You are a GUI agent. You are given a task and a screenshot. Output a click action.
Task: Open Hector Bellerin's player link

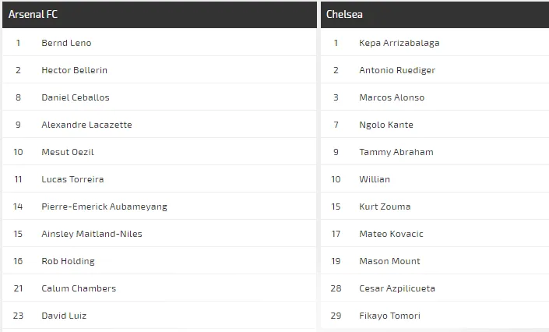coord(74,70)
